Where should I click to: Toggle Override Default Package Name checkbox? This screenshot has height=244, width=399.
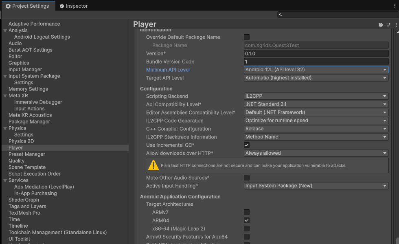[247, 37]
